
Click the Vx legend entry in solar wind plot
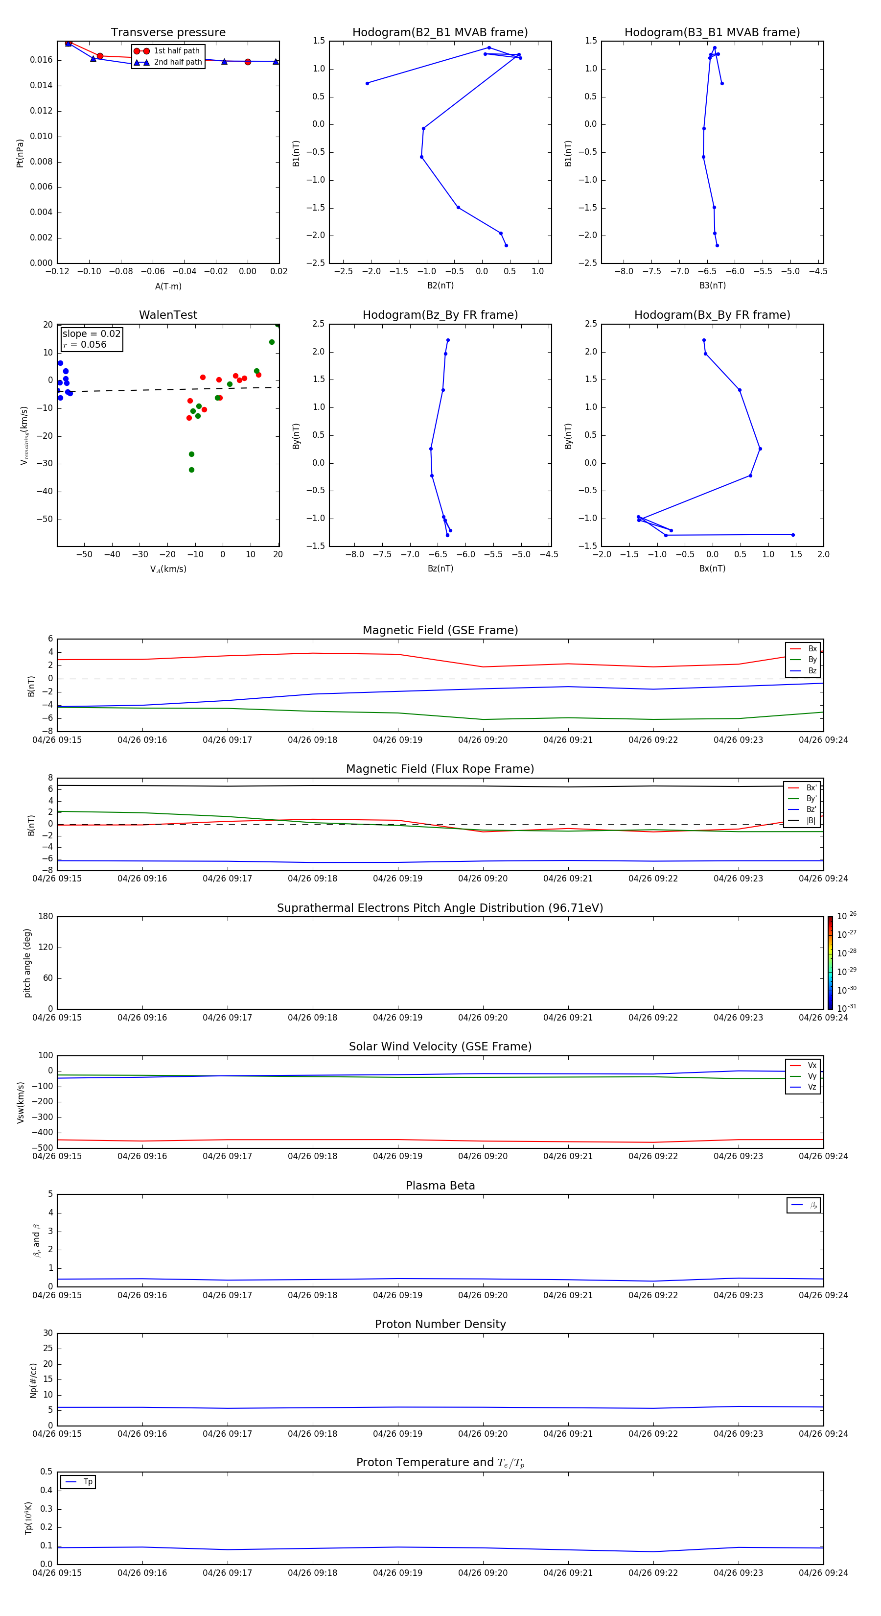coord(803,1065)
